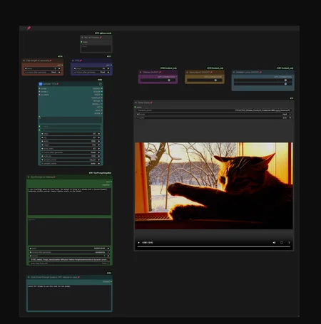Click the noise_seed field in Sampler T2V
This screenshot has height=324, width=321.
click(x=71, y=149)
